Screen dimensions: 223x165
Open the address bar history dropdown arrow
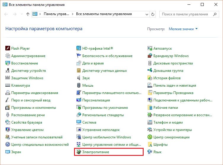coord(147,14)
